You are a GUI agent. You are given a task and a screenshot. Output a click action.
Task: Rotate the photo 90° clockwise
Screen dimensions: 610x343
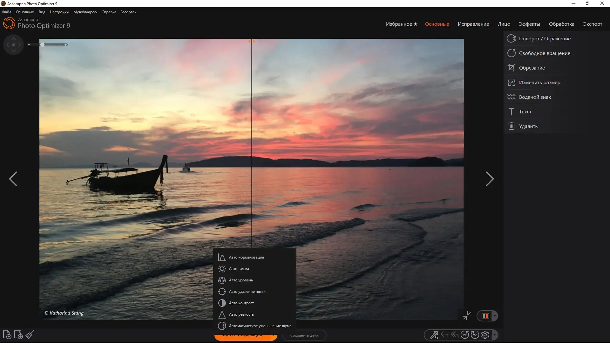[475, 334]
